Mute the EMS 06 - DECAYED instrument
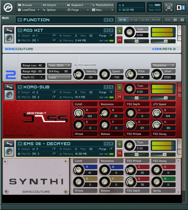Viewport: 188px width, 210px height. pos(119,153)
